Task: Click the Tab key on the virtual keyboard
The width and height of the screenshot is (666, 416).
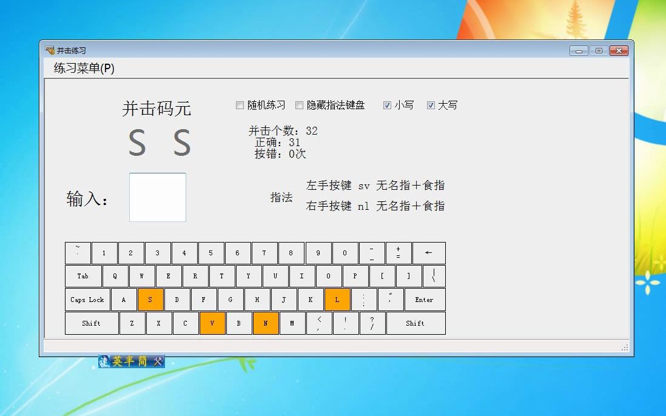Action: point(82,276)
